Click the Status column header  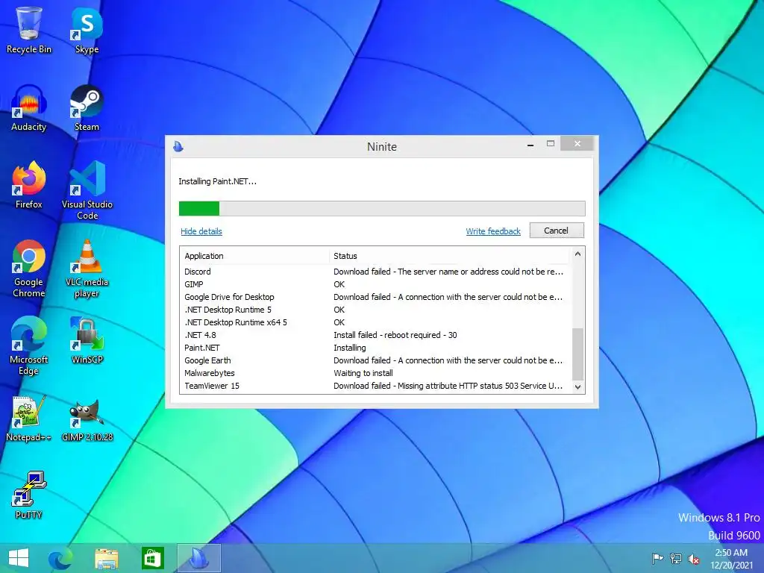tap(449, 256)
